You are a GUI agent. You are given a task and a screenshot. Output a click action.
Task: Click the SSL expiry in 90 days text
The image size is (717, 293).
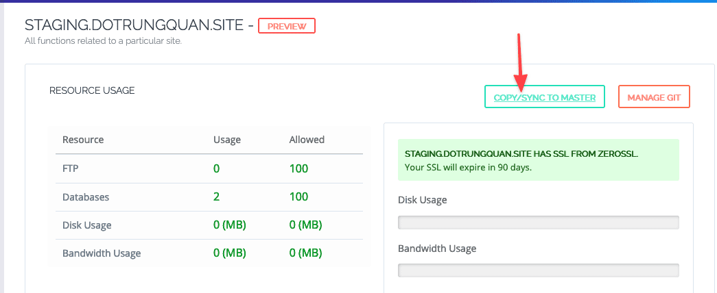[468, 167]
